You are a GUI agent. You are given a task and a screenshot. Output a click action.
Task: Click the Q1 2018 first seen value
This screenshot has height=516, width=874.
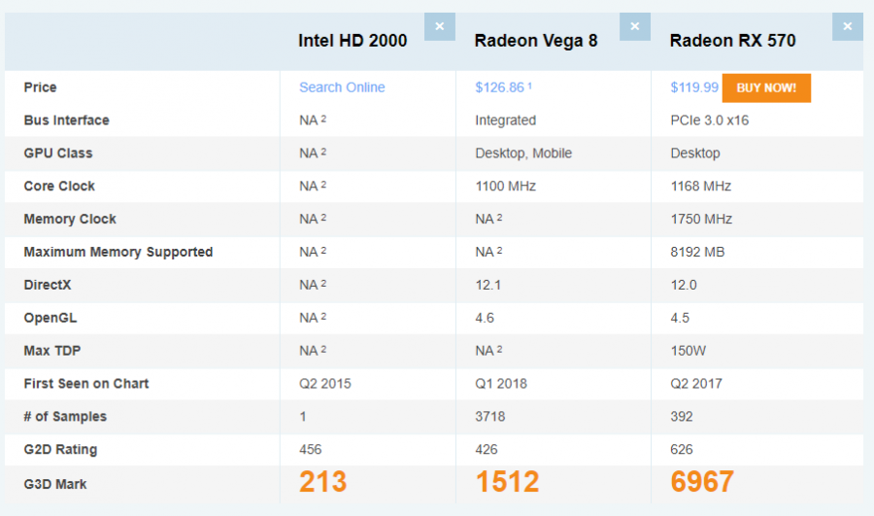coord(501,384)
